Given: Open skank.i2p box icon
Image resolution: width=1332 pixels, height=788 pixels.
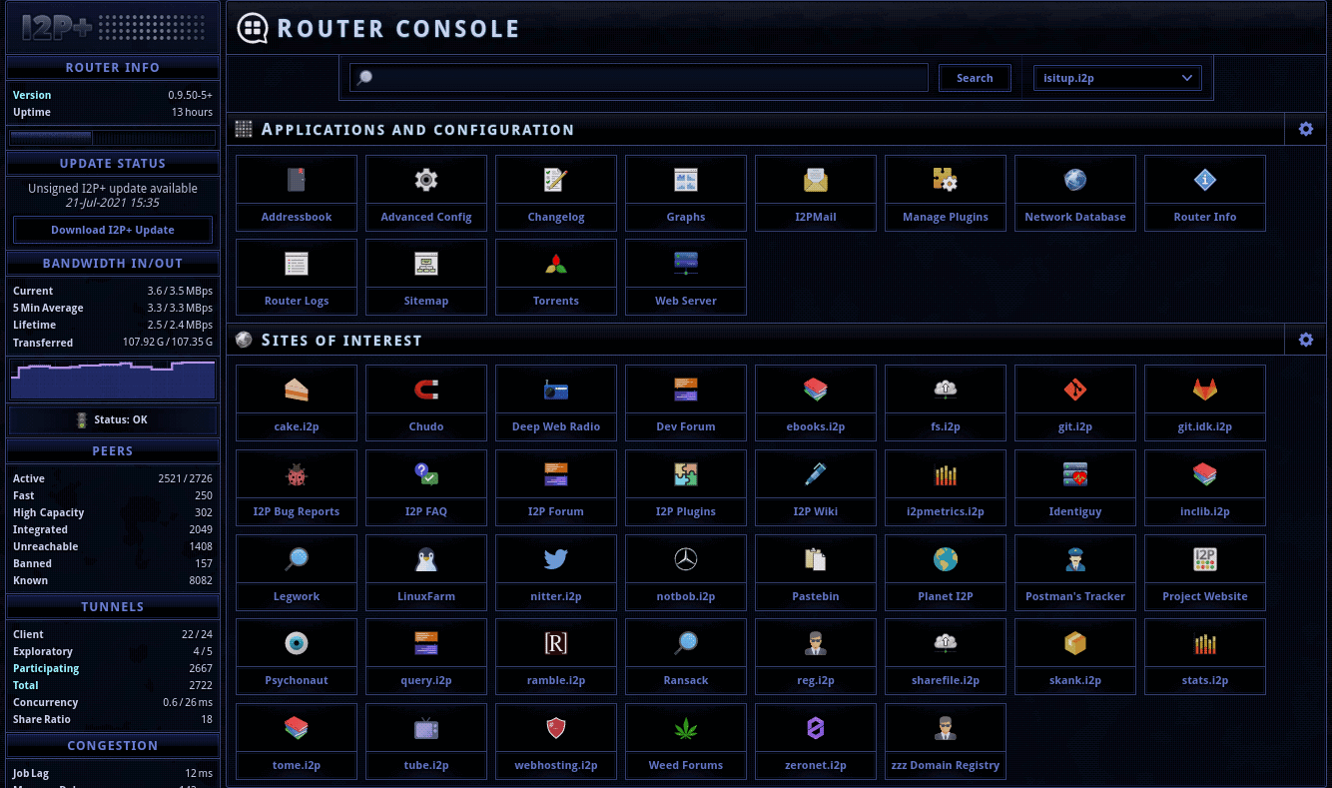Looking at the screenshot, I should point(1075,643).
